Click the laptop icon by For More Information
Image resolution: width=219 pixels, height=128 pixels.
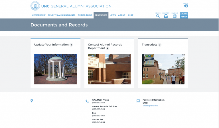[138, 101]
